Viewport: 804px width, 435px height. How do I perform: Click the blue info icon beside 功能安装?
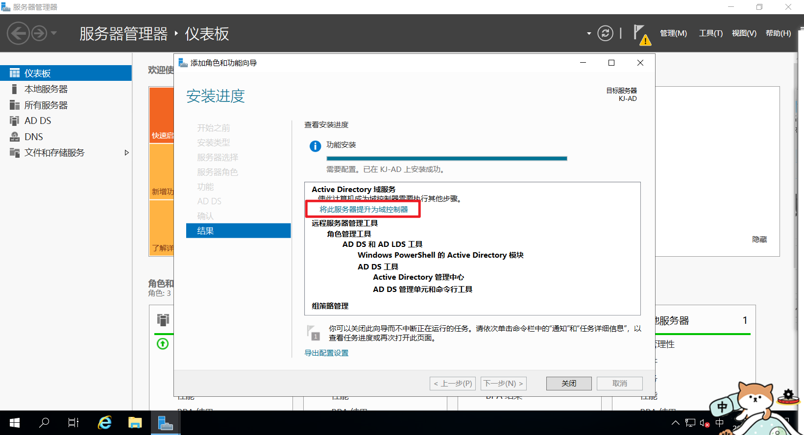(315, 146)
